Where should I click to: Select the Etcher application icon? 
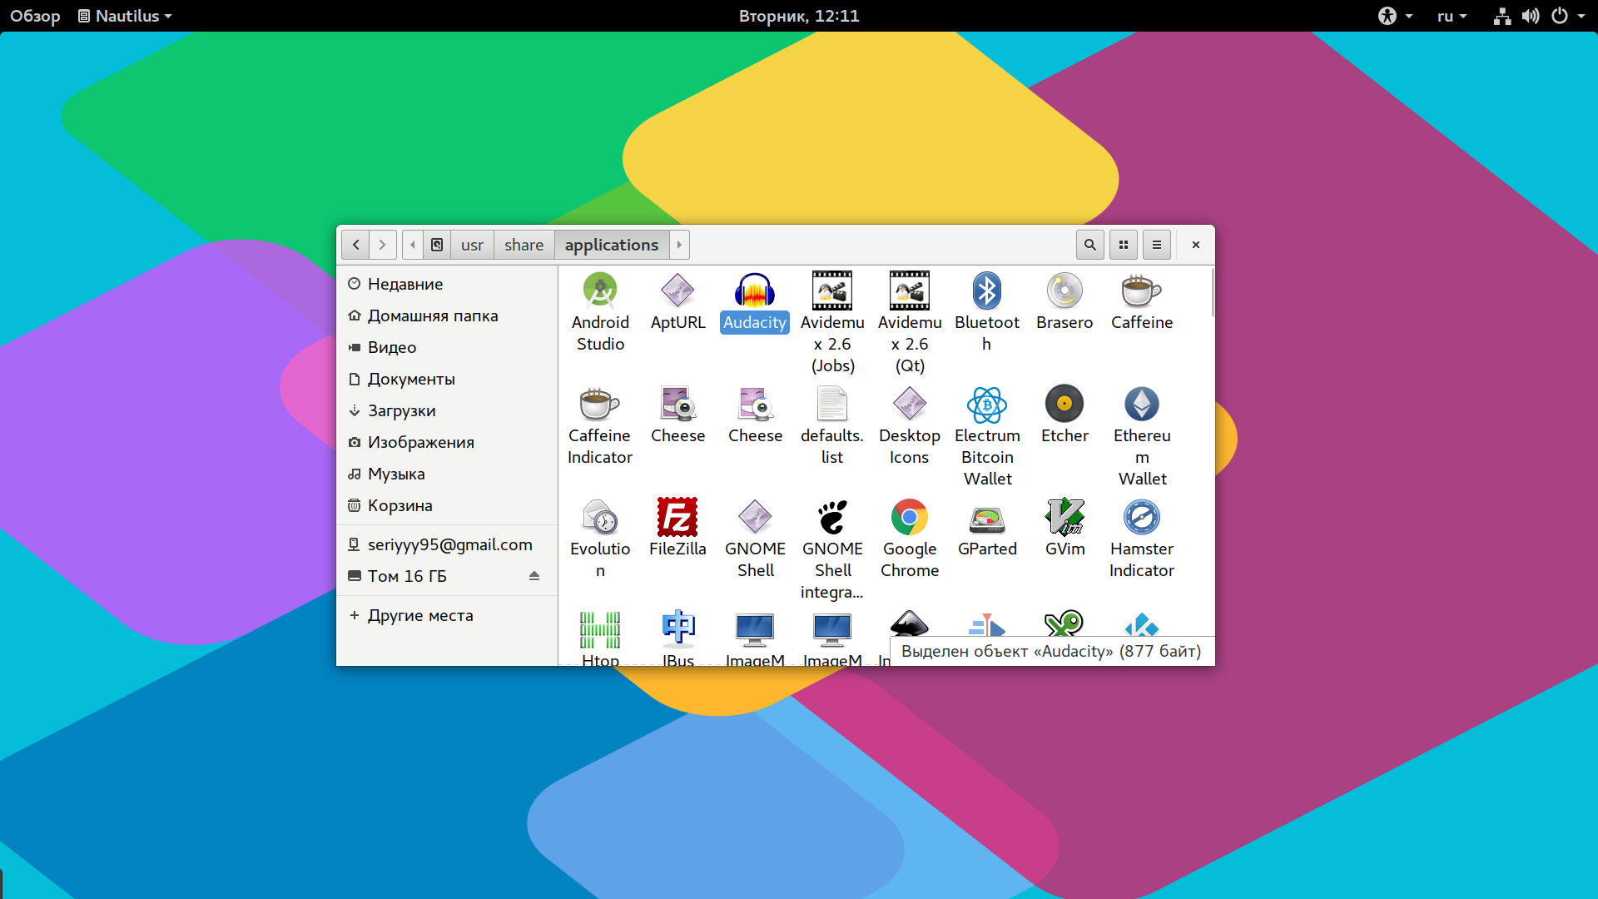1065,404
